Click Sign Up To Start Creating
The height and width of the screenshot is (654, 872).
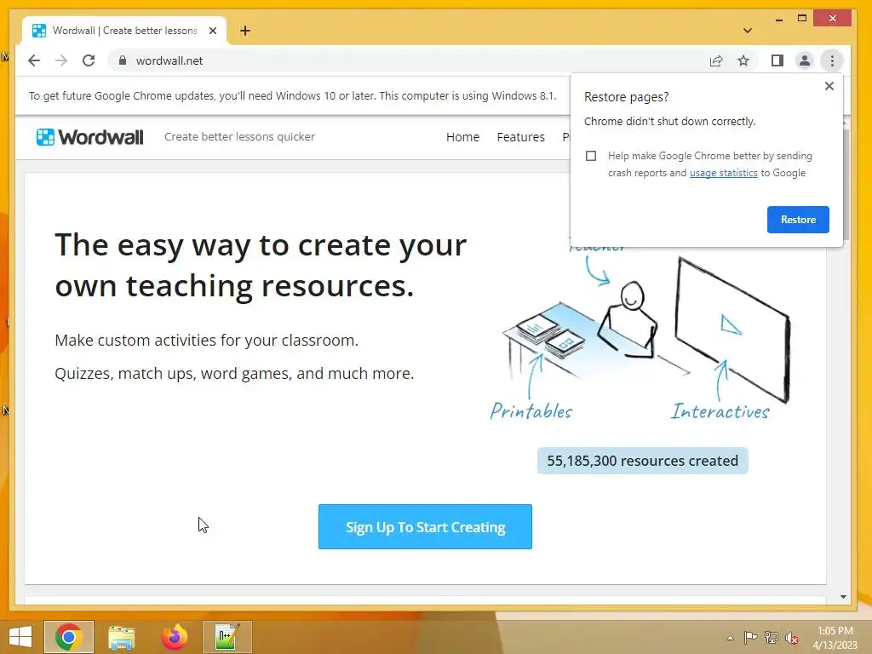click(x=425, y=526)
